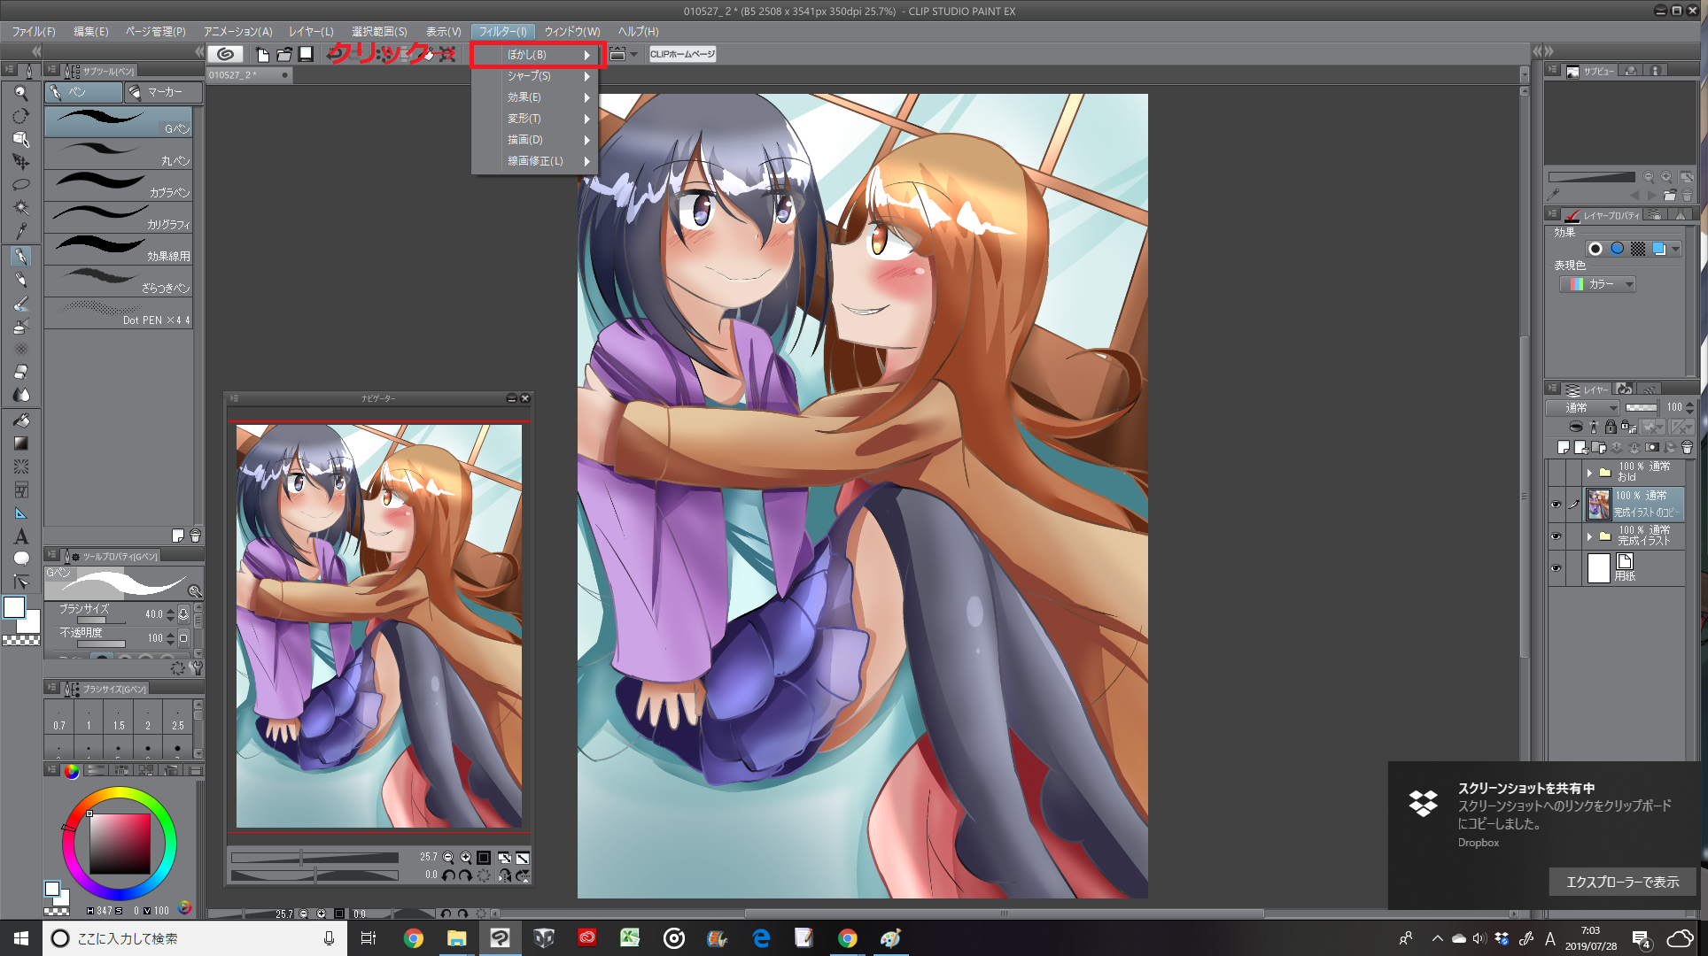
Task: Select the Brush tool
Action: point(21,303)
